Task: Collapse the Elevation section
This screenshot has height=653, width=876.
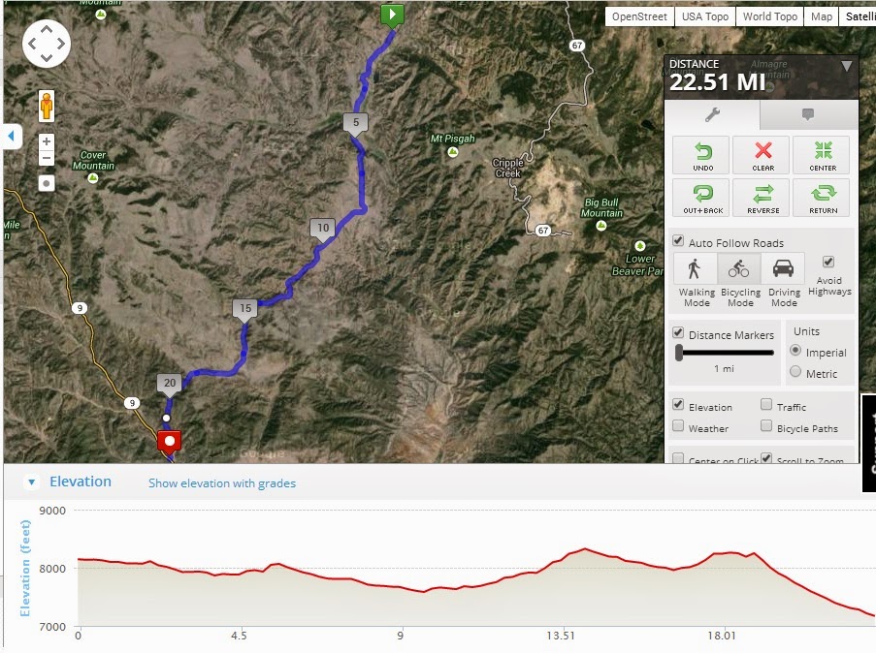Action: coord(31,482)
